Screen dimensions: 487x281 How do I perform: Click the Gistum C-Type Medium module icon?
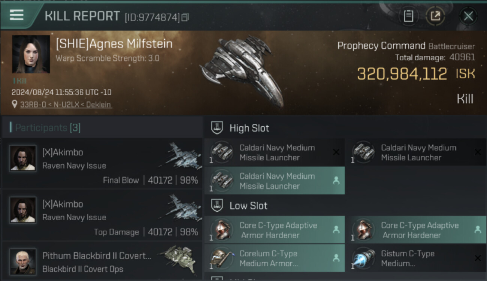coord(363,258)
